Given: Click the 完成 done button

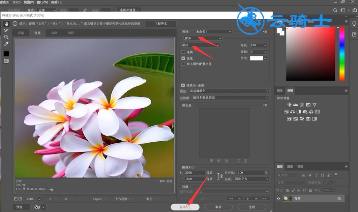Looking at the screenshot, I should 252,207.
